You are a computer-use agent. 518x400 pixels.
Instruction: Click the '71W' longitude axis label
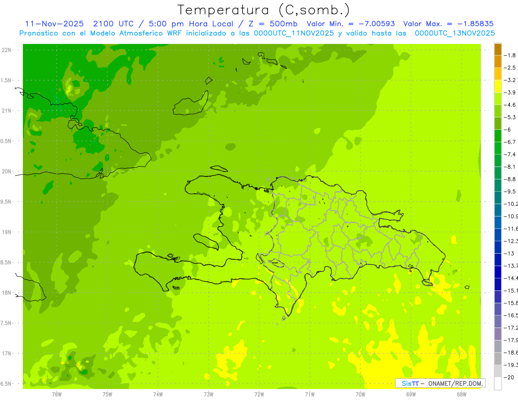(310, 394)
